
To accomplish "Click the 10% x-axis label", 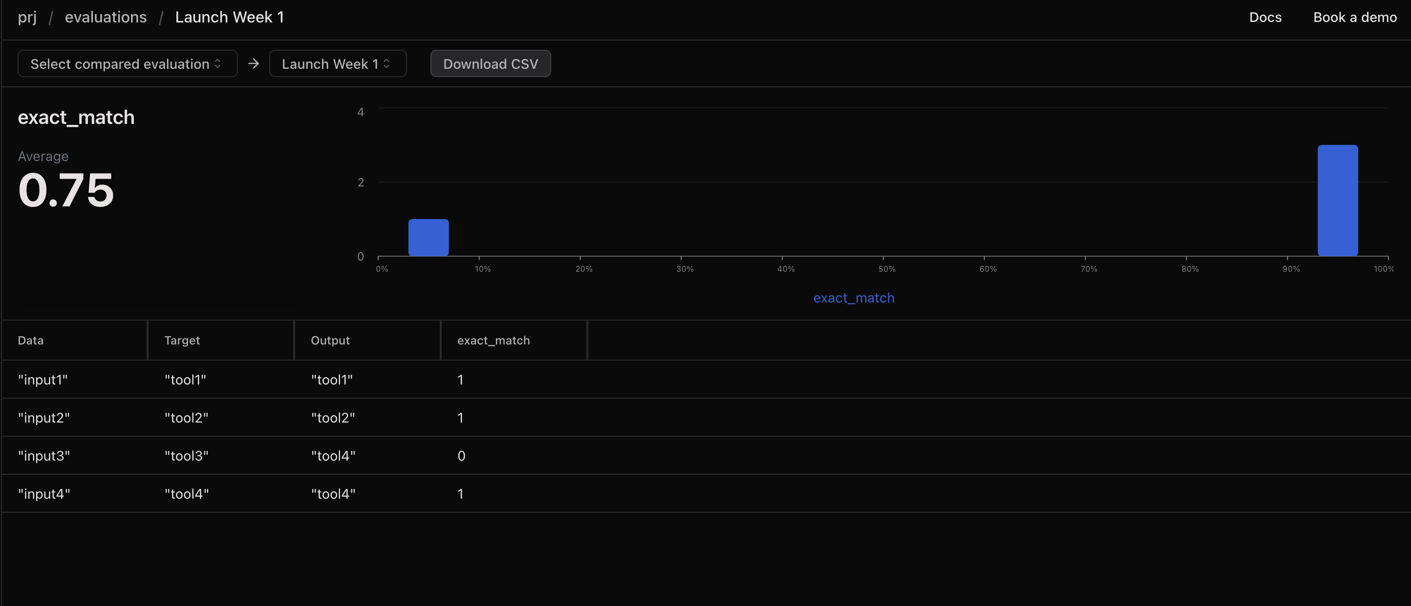I will coord(483,268).
